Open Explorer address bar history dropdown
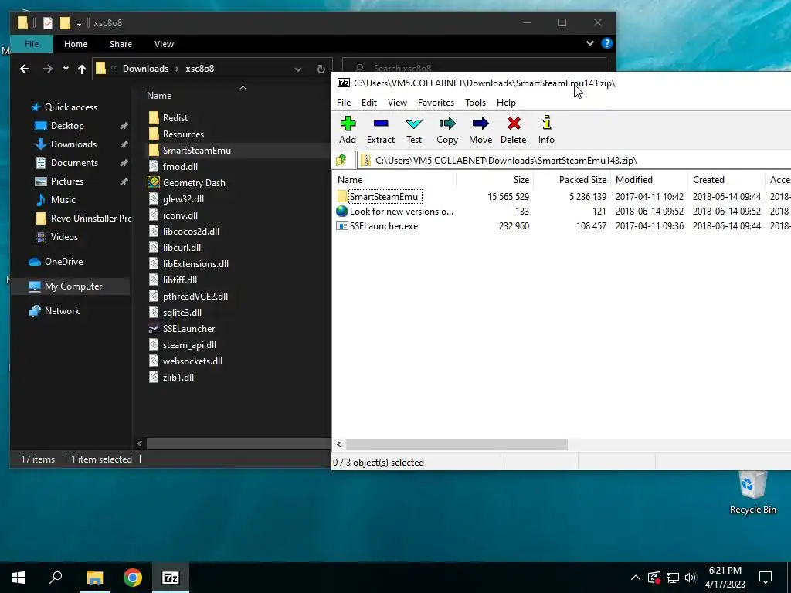791x593 pixels. [x=298, y=69]
